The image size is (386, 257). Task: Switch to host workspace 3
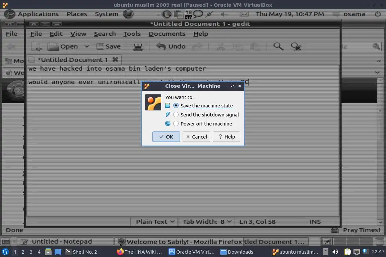click(31, 252)
